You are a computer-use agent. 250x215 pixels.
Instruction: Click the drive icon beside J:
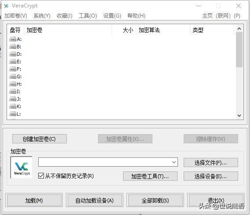(x=13, y=99)
